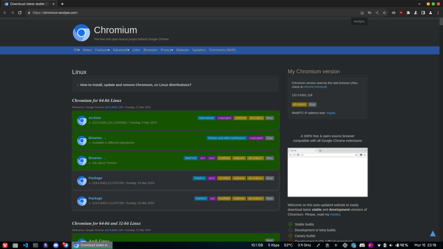443x249 pixels.
Task: Open Discord from the left taskbar launcher
Action: 56,245
